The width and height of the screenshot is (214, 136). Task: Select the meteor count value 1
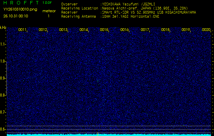tap(49, 16)
